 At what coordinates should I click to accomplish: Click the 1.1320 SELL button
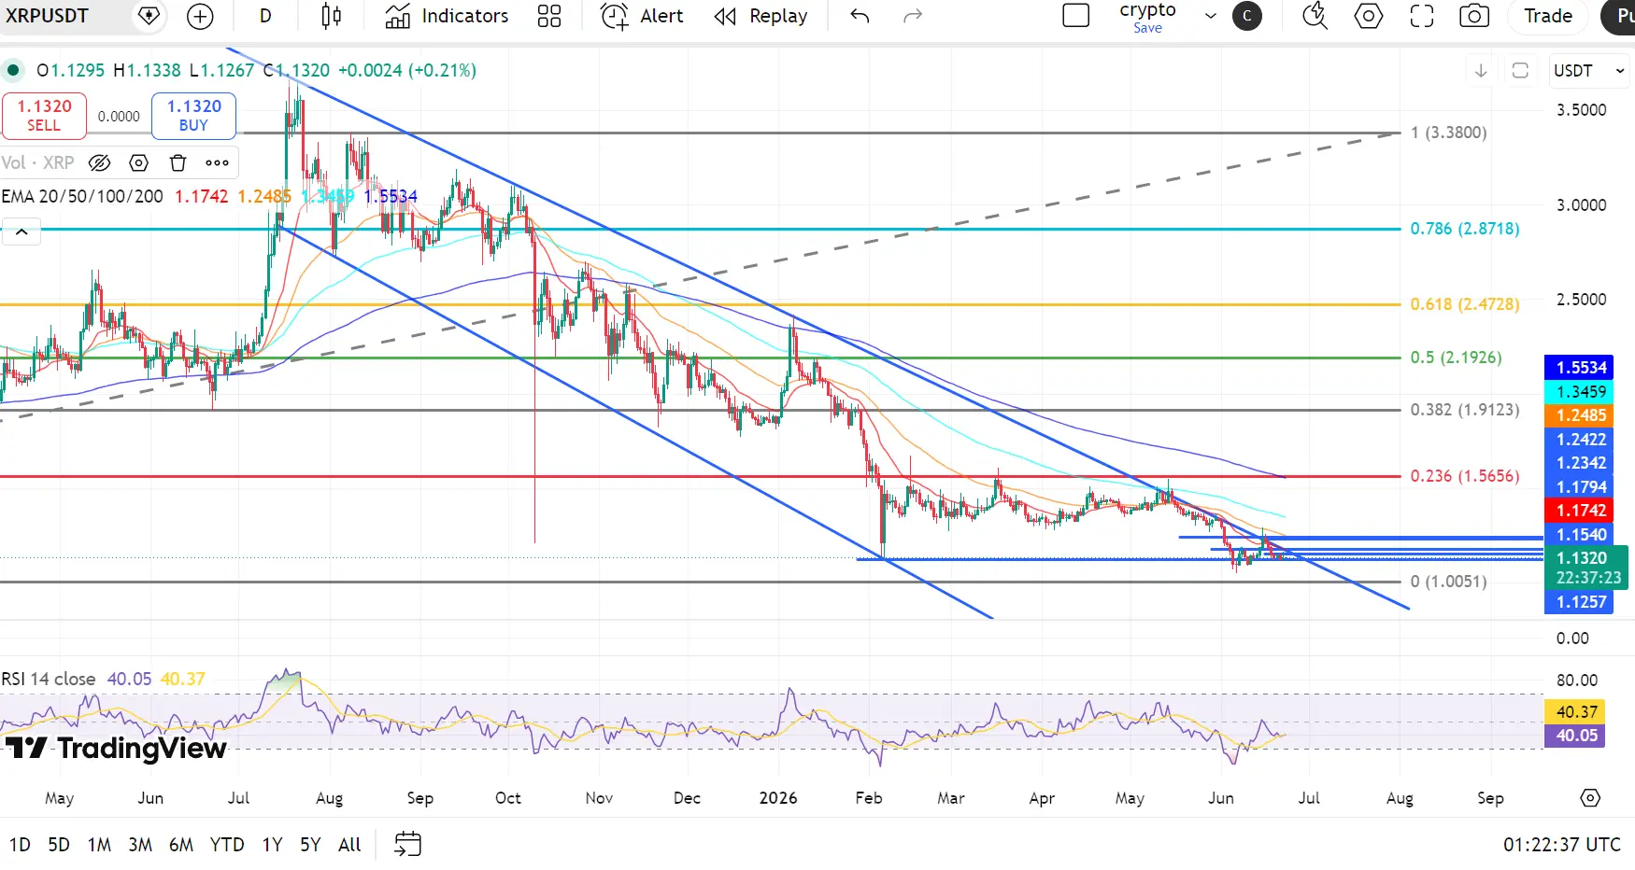click(44, 116)
